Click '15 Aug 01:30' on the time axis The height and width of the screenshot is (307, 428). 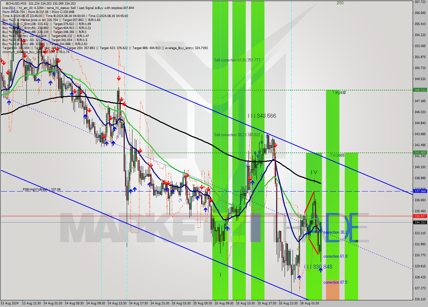click(x=181, y=303)
